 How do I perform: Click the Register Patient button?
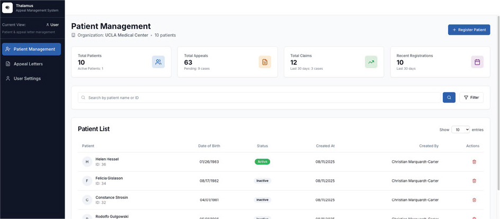coord(469,30)
